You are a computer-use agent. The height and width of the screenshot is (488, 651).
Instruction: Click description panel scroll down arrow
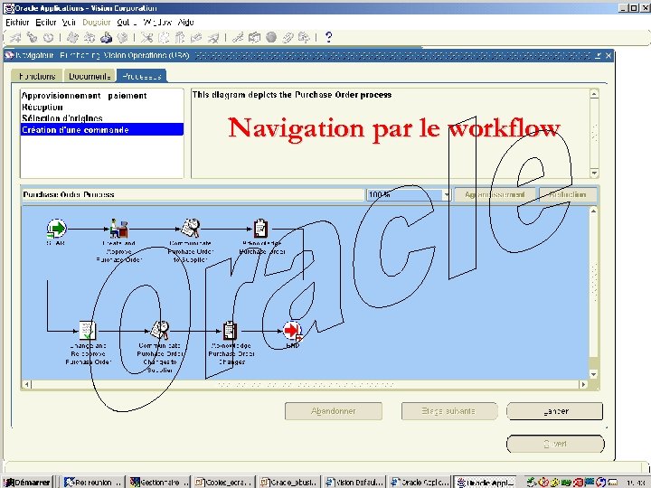tap(594, 173)
